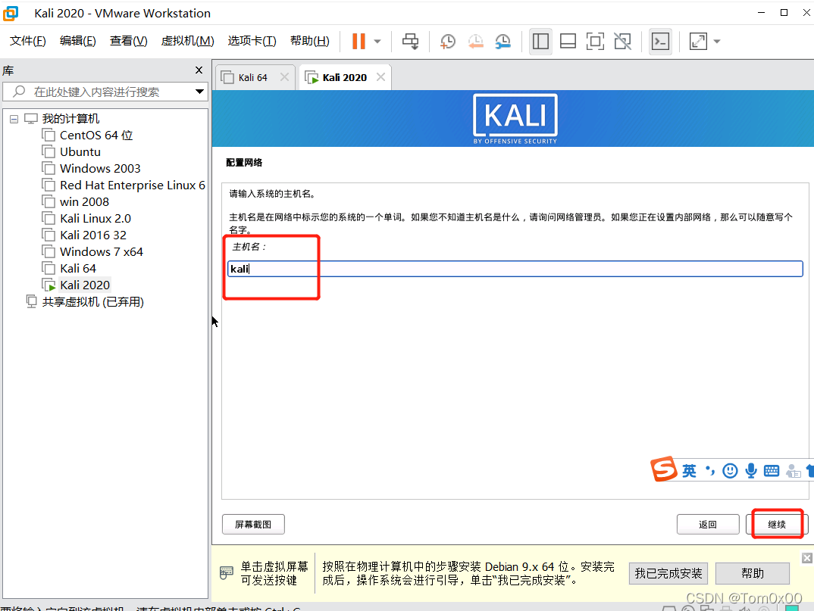
Task: Pause the running virtual machine
Action: pyautogui.click(x=358, y=42)
